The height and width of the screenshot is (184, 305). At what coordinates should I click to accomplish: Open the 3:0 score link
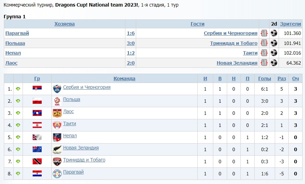[x=131, y=43]
